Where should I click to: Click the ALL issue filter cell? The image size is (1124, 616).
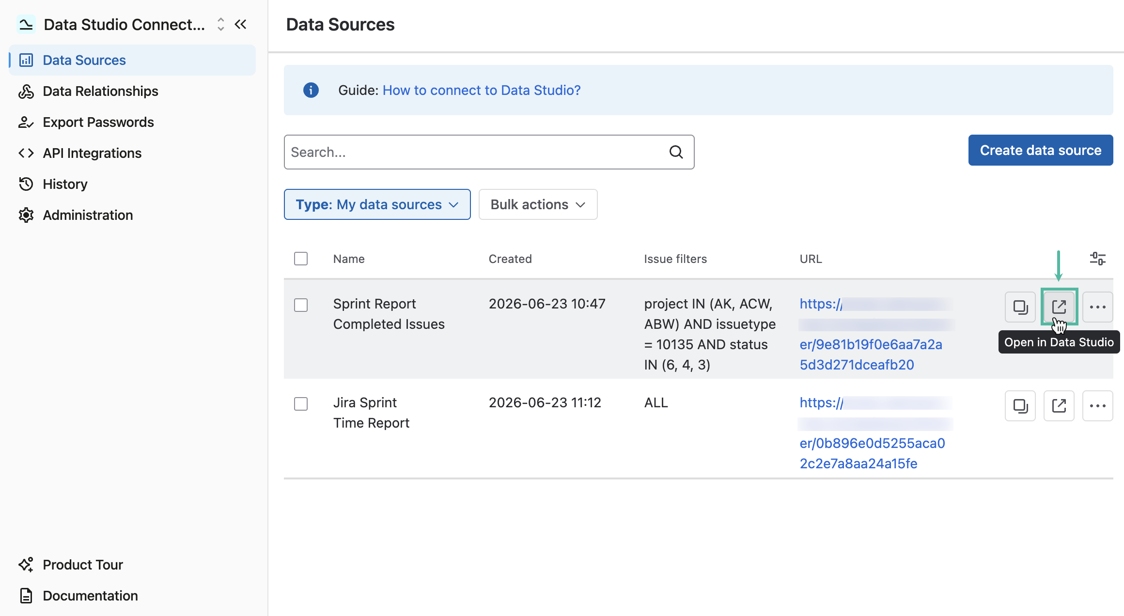coord(656,402)
